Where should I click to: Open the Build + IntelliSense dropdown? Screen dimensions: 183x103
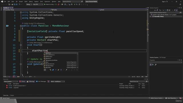[57, 82]
